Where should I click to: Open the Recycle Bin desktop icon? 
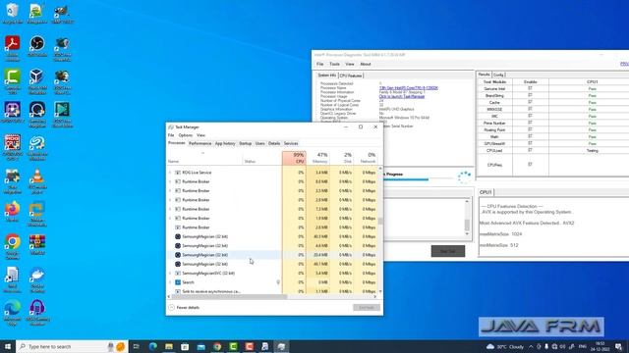point(13,13)
